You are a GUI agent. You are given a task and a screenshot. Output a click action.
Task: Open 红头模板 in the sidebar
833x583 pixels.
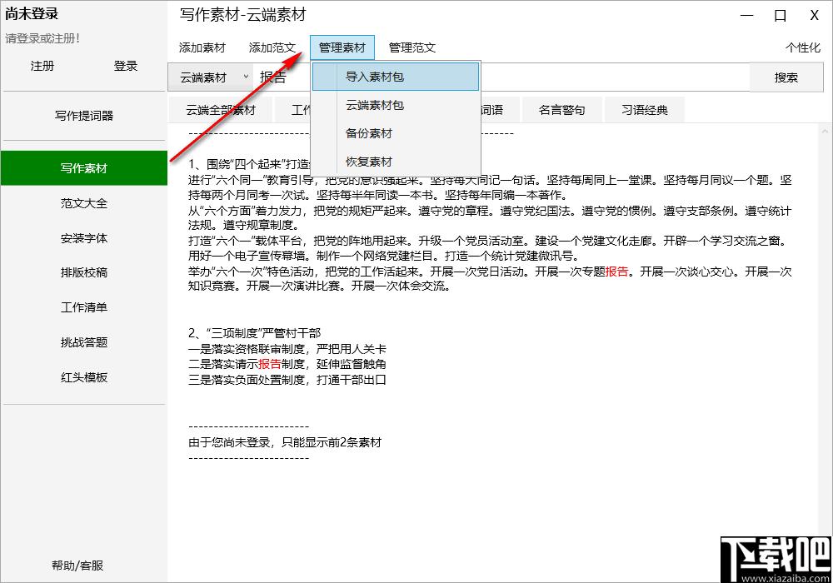[84, 377]
